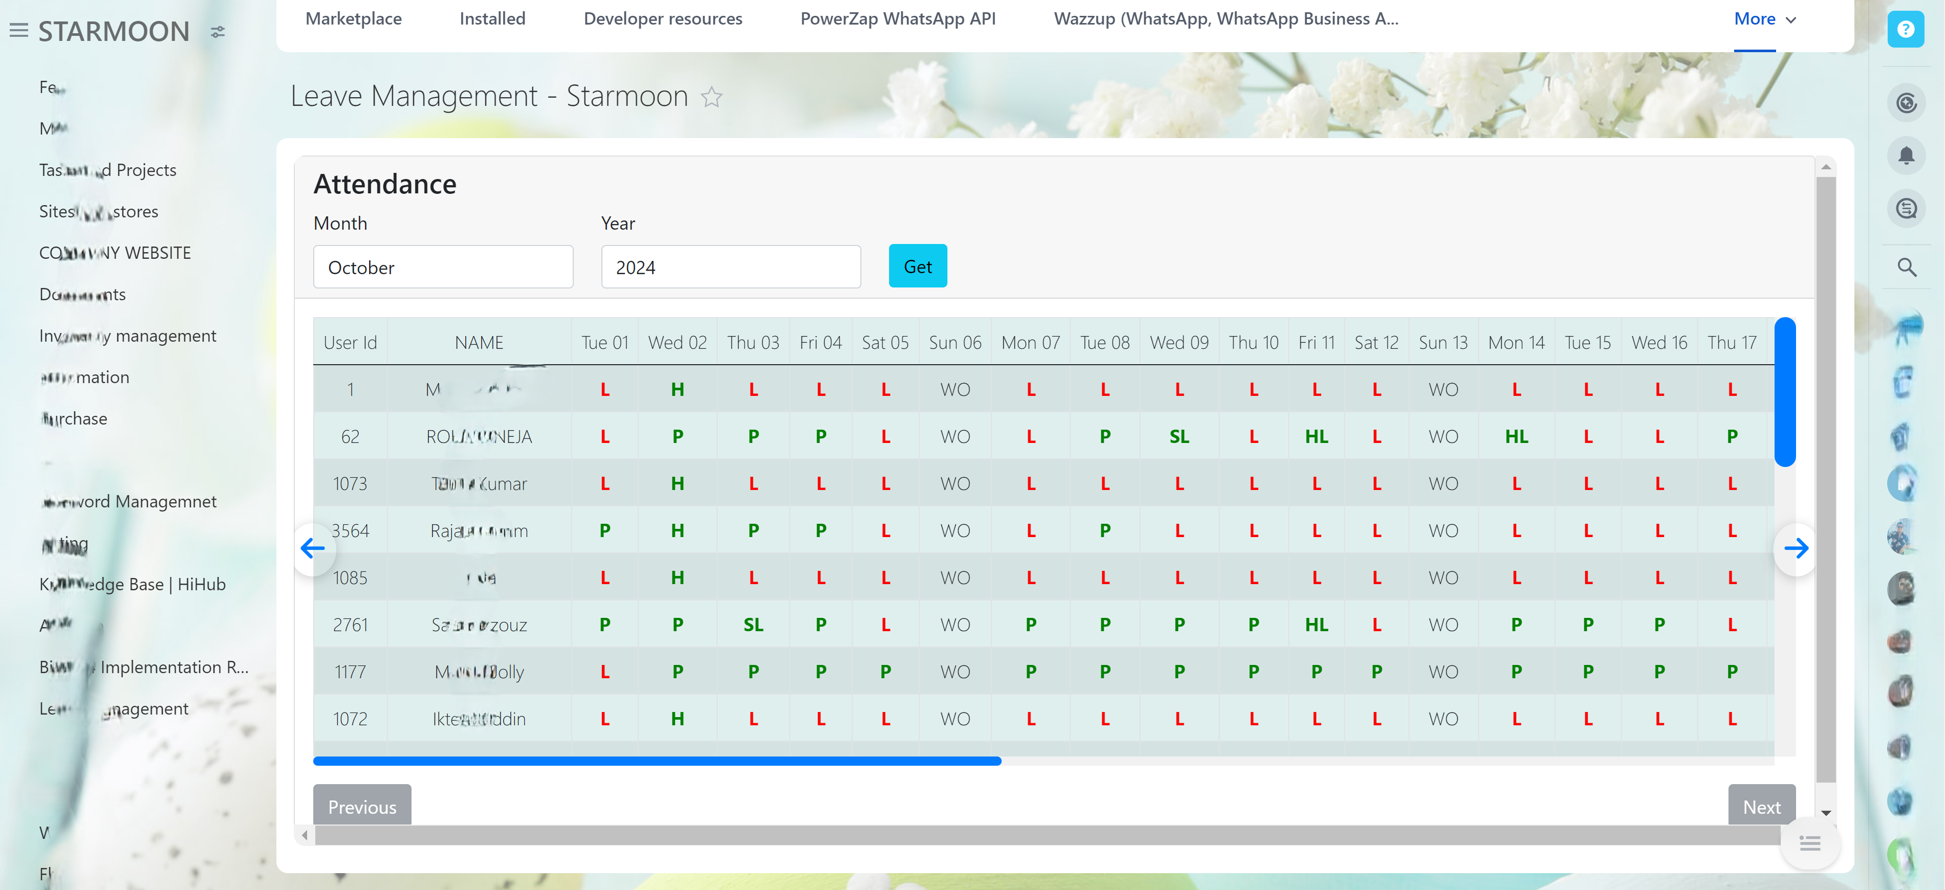
Task: Click the hamburger menu icon beside STARMOON
Action: (x=18, y=31)
